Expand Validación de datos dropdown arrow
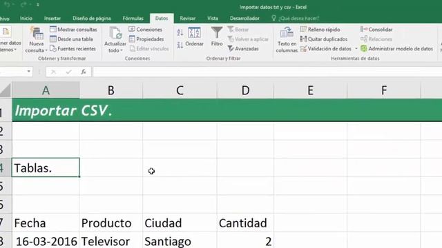The height and width of the screenshot is (248, 442). [x=356, y=49]
